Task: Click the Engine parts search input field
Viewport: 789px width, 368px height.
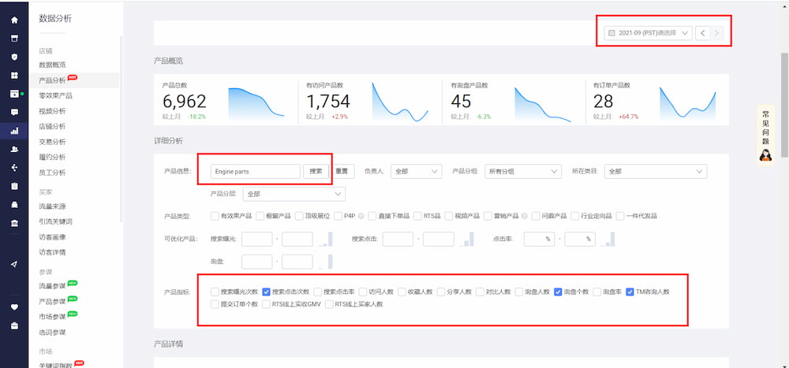Action: pos(256,171)
